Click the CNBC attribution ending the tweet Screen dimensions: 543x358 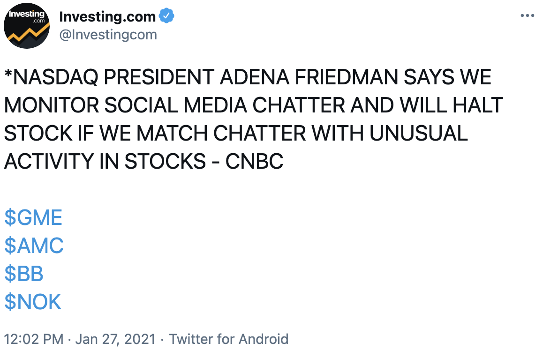(254, 162)
